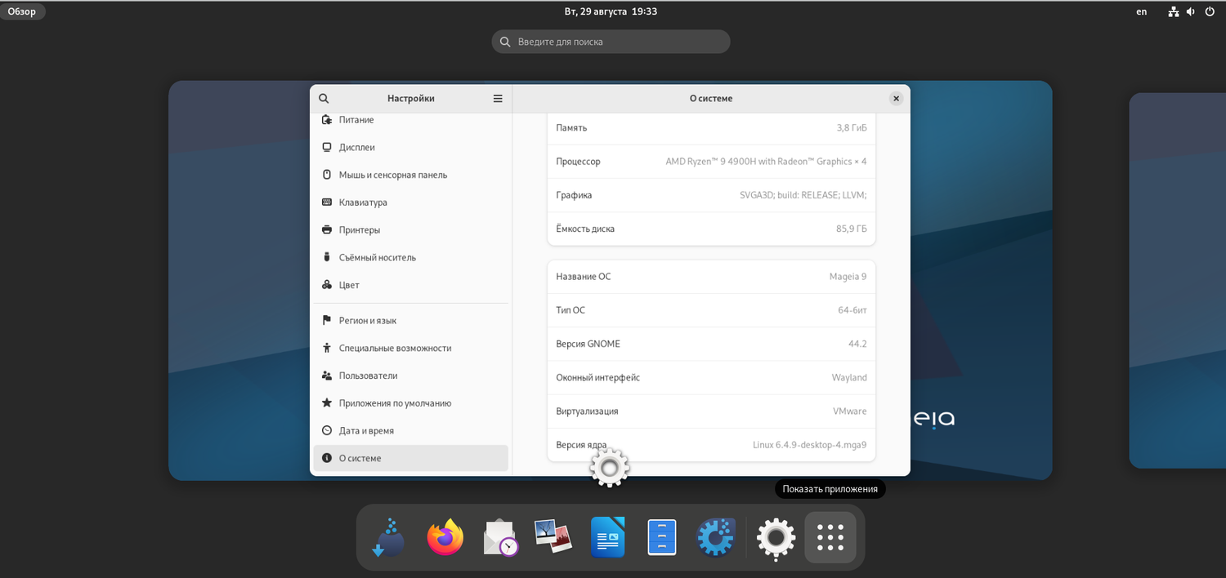1226x578 pixels.
Task: Click the Обзор activities button
Action: tap(22, 11)
